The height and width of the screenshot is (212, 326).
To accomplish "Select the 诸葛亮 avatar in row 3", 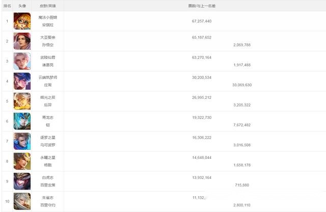I will tap(22, 61).
